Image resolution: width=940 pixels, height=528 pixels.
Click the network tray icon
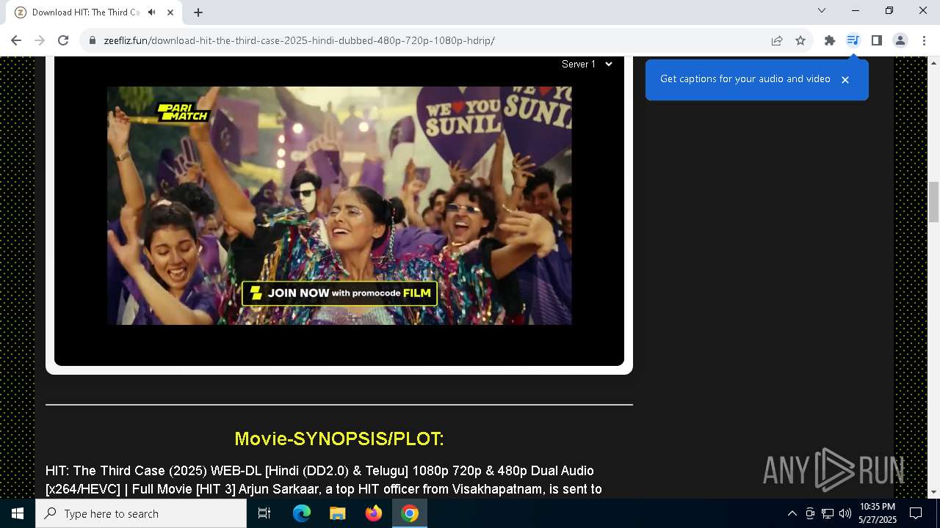tap(828, 513)
